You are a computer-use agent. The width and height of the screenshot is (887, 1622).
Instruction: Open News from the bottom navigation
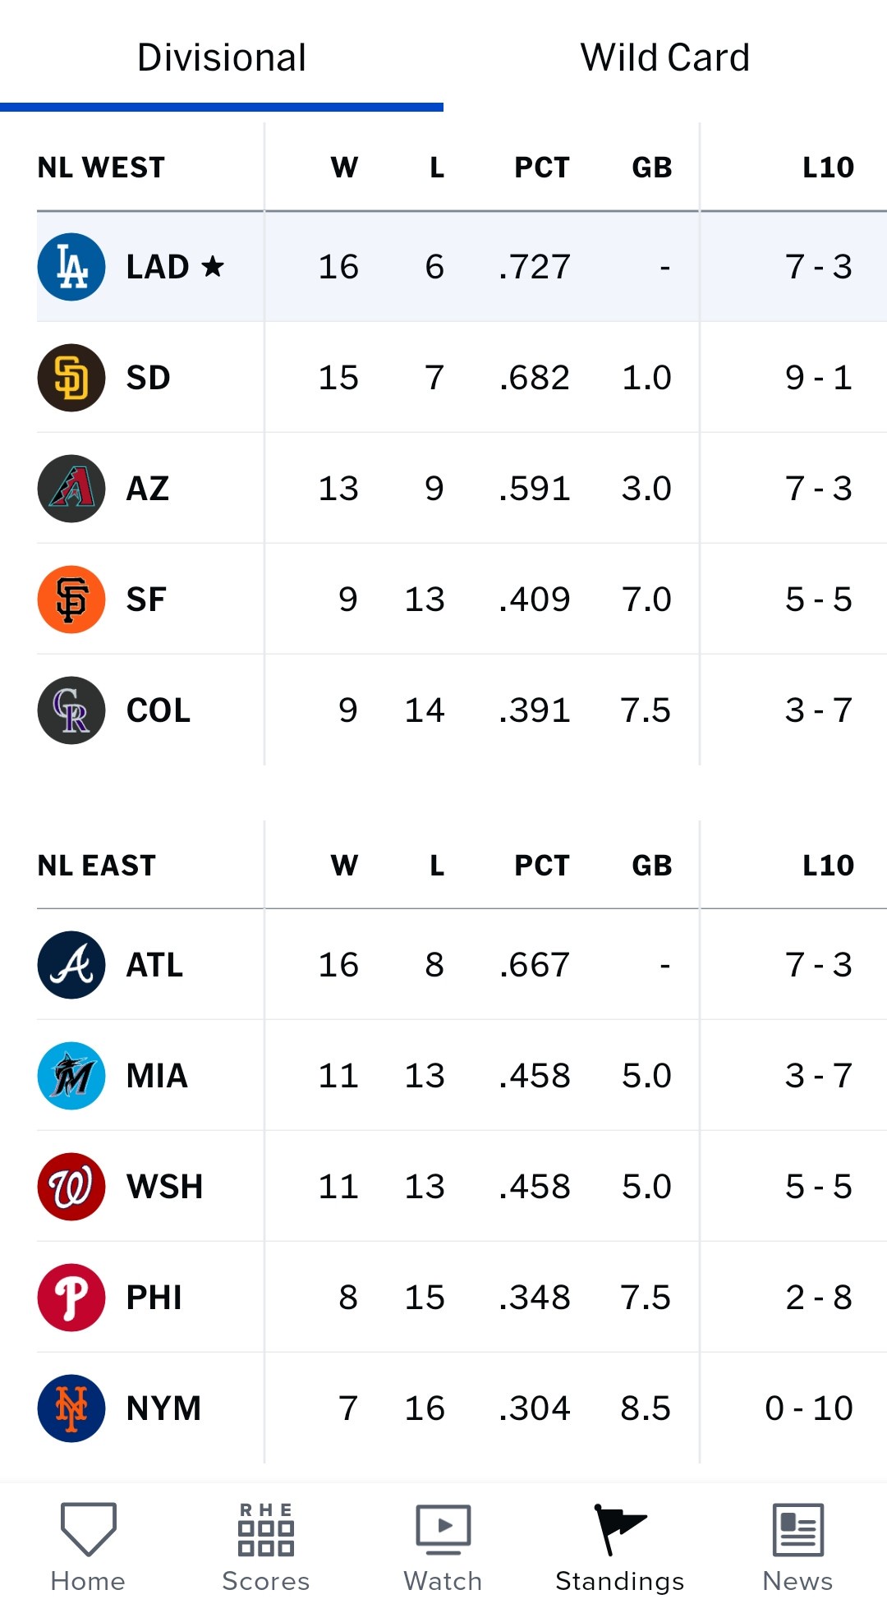(797, 1546)
